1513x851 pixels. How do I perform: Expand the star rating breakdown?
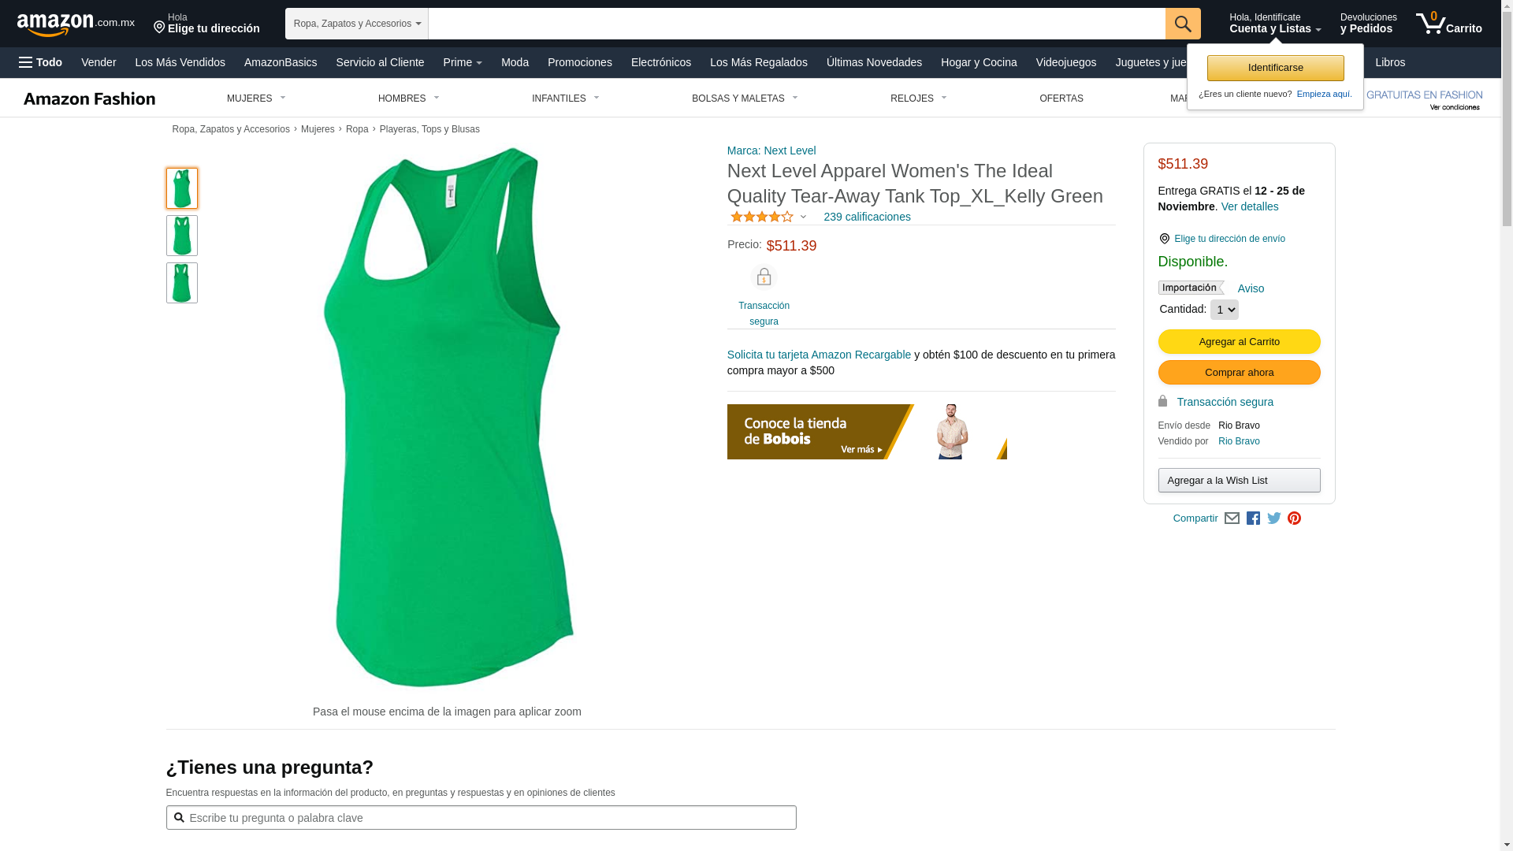(x=768, y=217)
